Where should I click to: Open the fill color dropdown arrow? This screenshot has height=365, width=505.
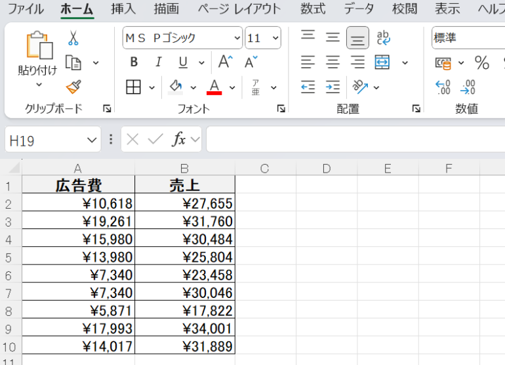click(193, 87)
